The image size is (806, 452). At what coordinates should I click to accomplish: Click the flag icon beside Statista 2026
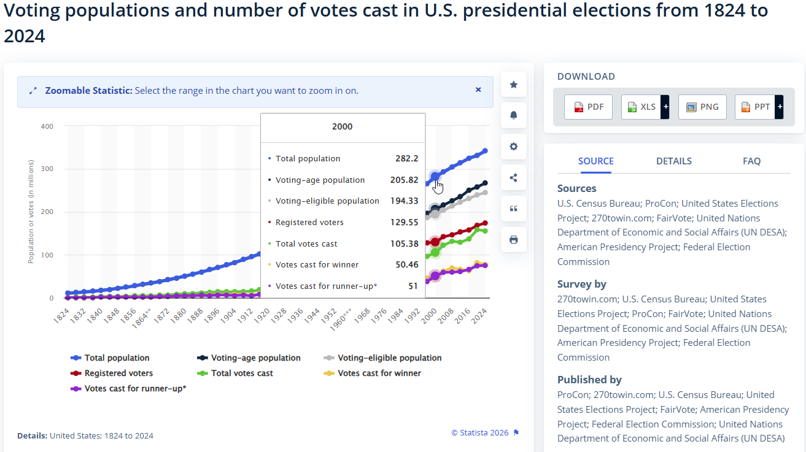[516, 432]
